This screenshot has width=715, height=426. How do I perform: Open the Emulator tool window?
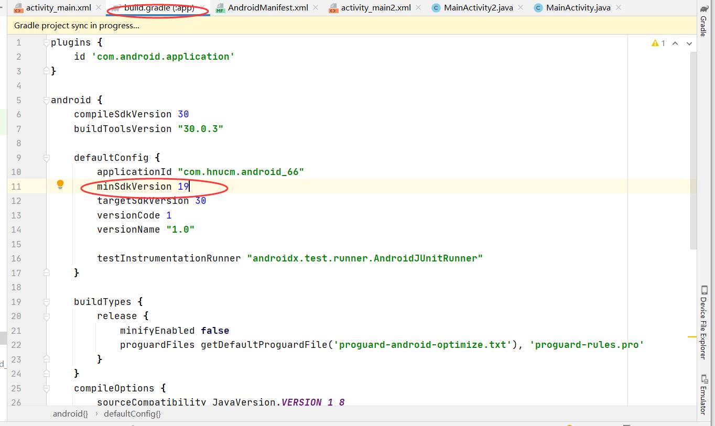[x=703, y=395]
